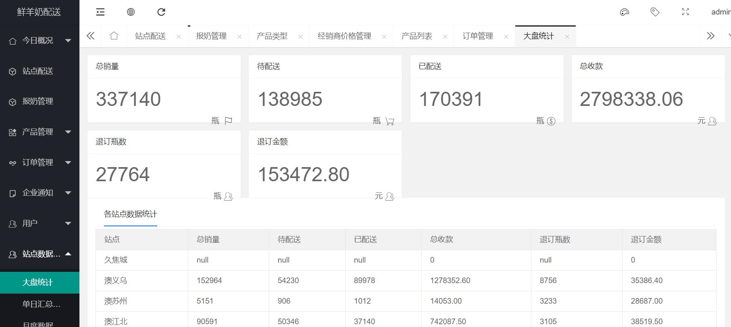Screen dimensions: 731x327
Task: Close the 产品类型 tab
Action: coord(300,37)
